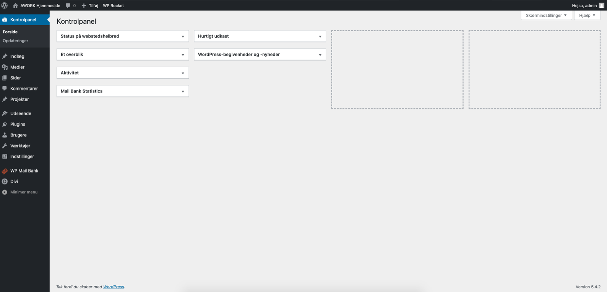Click the Medier media icon
The width and height of the screenshot is (607, 292).
(x=5, y=67)
